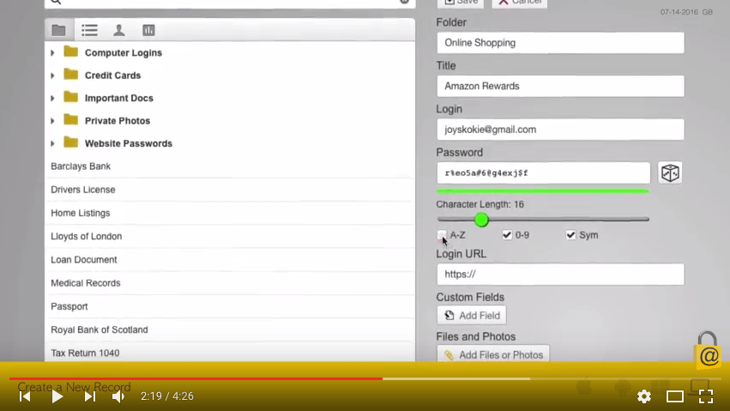
Task: Toggle the A-Z checkbox
Action: [x=442, y=234]
